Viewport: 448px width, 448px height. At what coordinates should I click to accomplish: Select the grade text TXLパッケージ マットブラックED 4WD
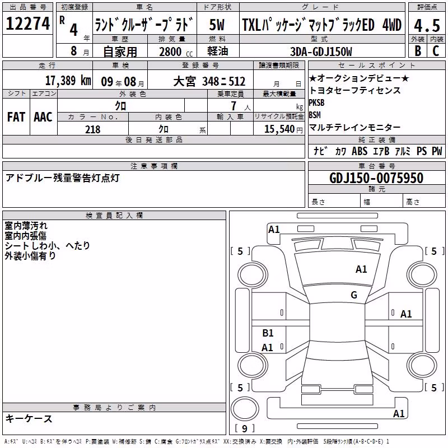point(322,25)
